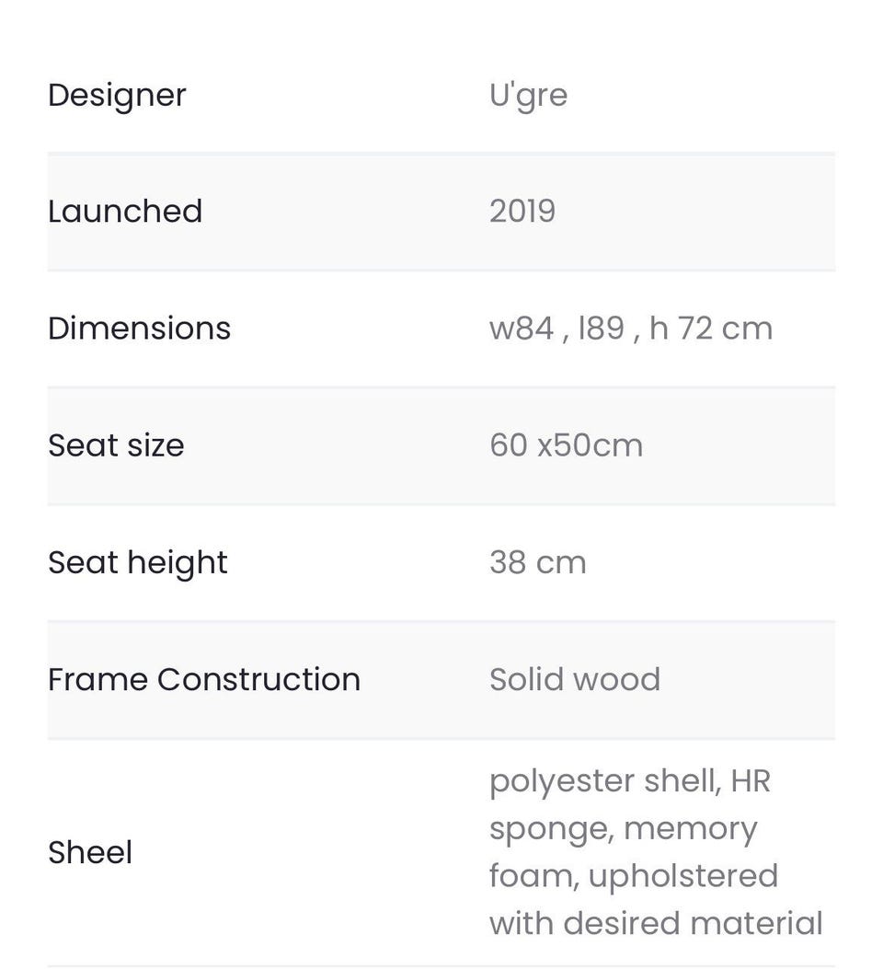Select the 2019 launch year text
The height and width of the screenshot is (969, 883).
(522, 211)
